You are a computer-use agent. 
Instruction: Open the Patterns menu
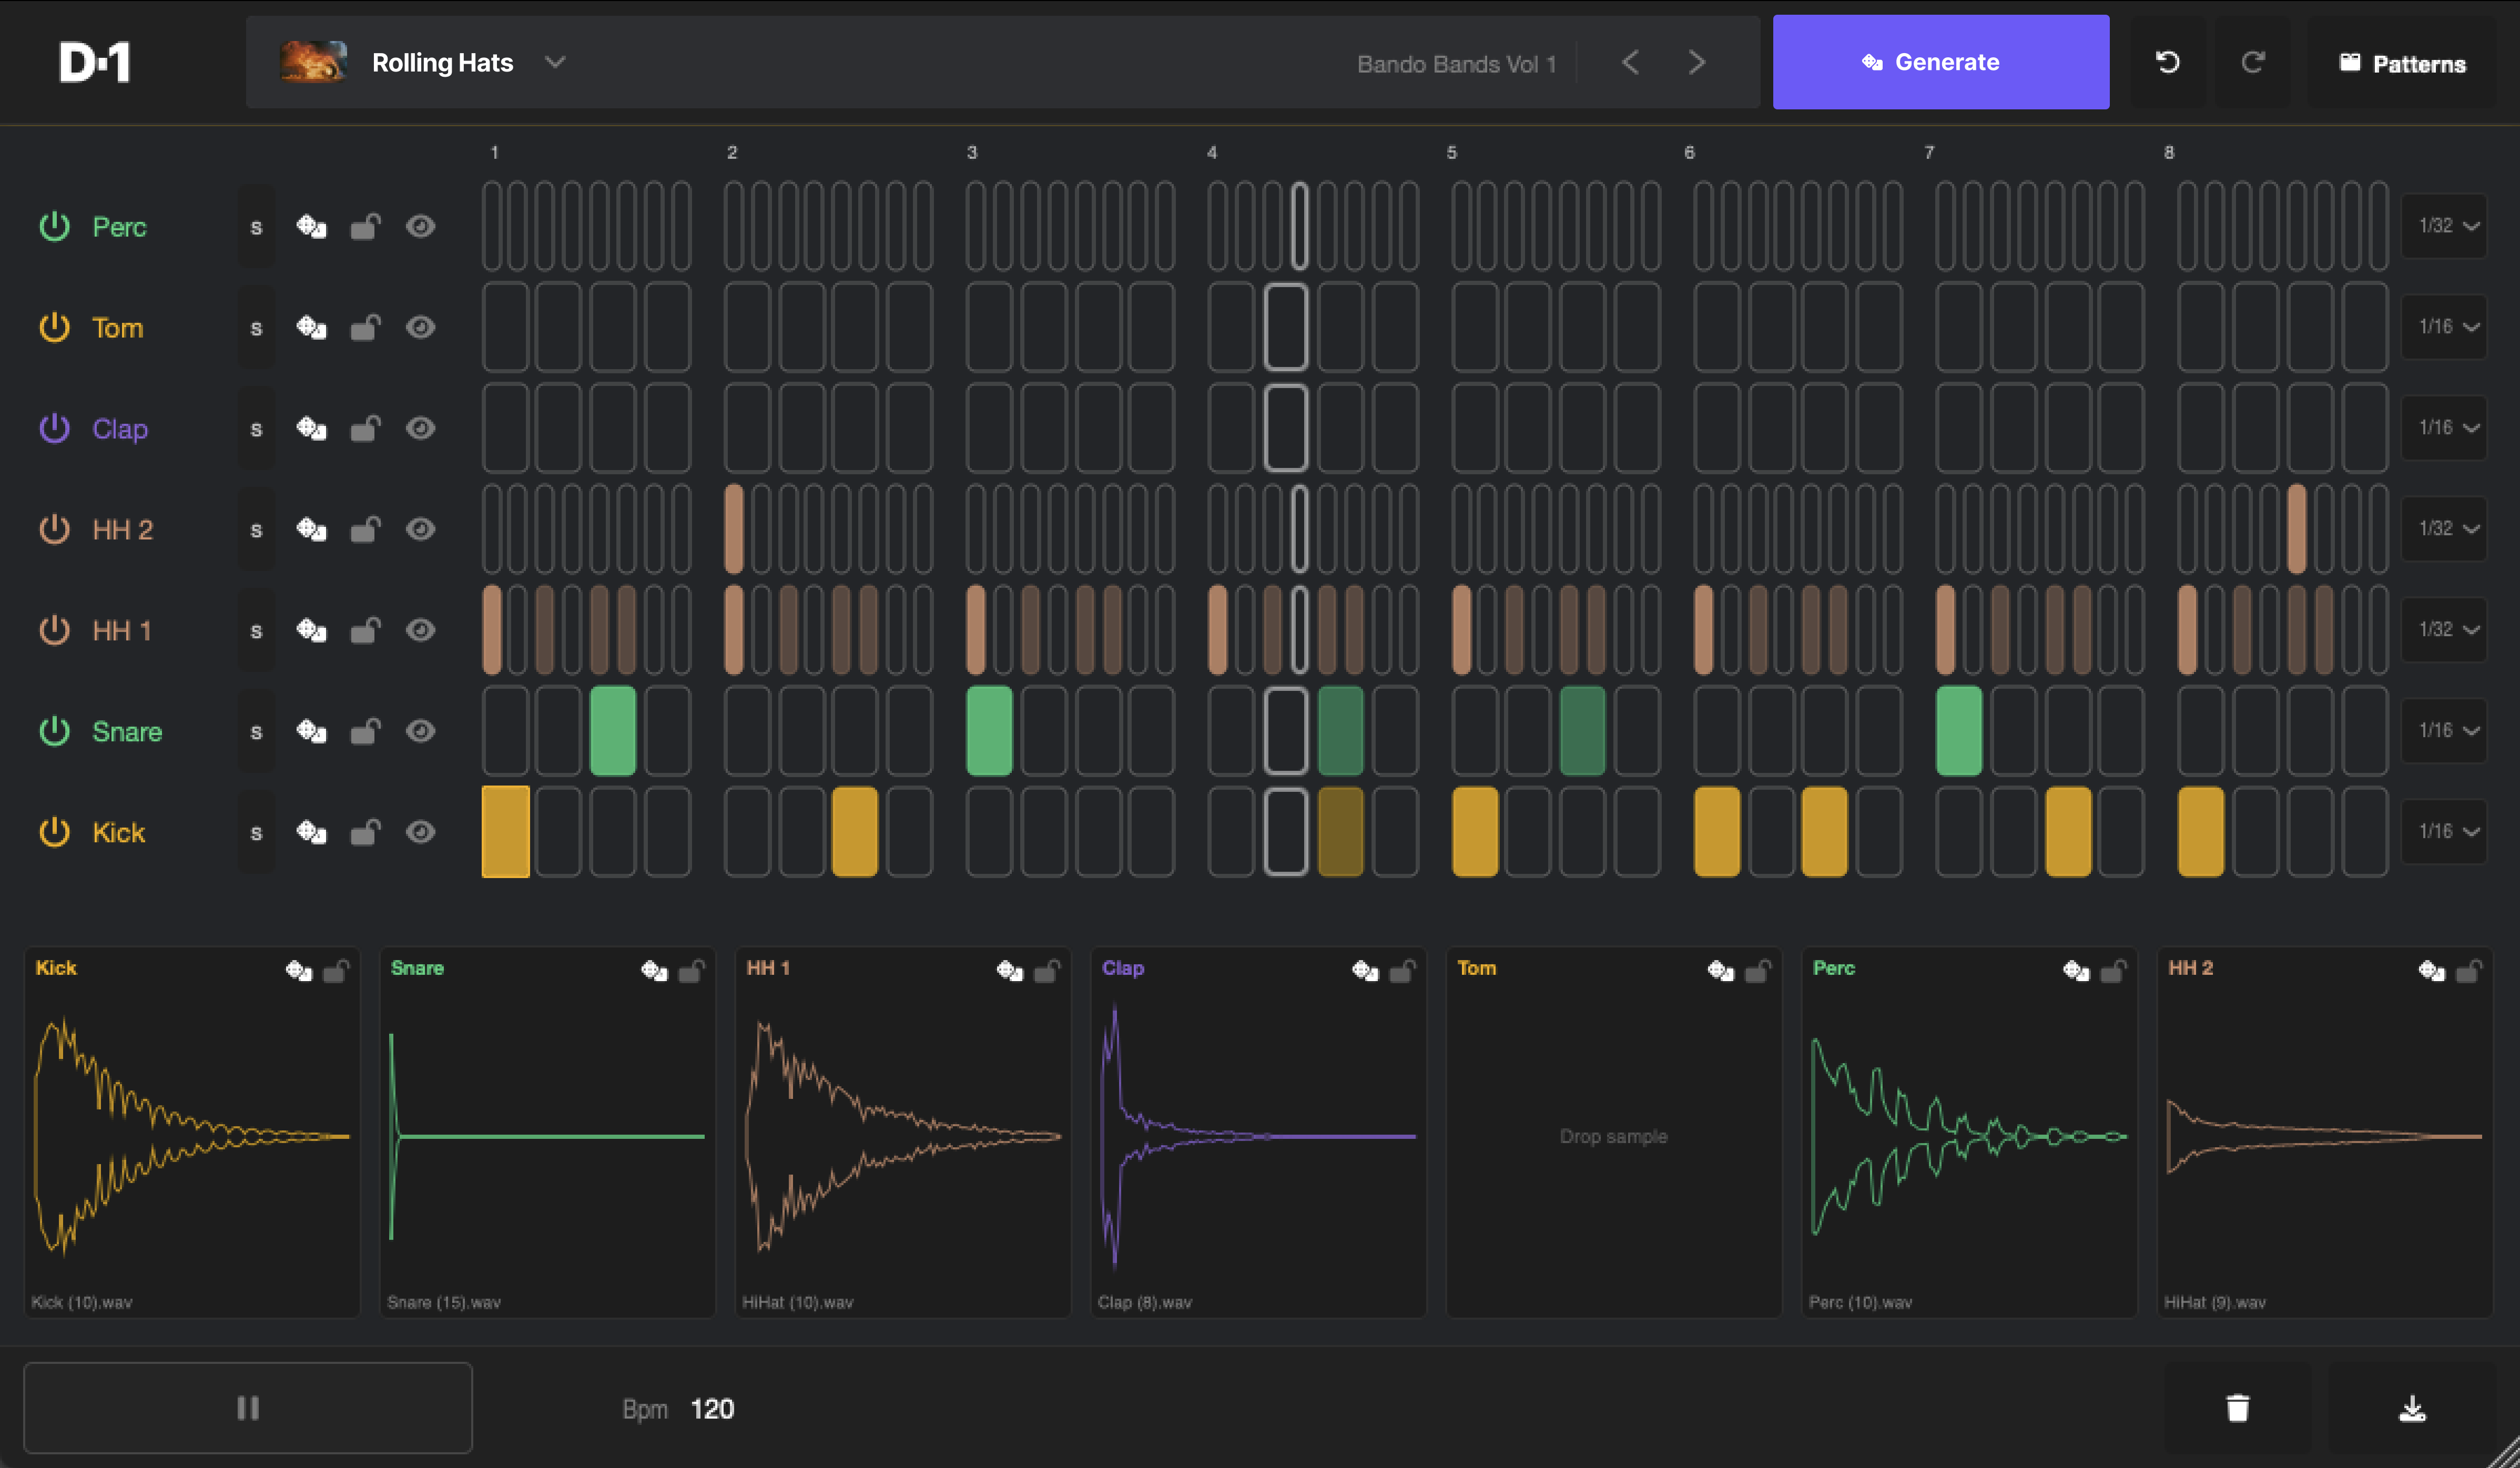coord(2402,64)
